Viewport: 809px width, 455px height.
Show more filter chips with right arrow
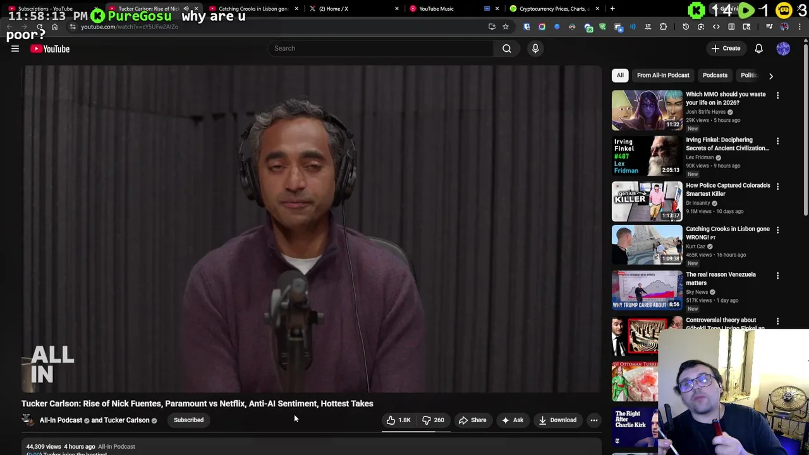[770, 75]
